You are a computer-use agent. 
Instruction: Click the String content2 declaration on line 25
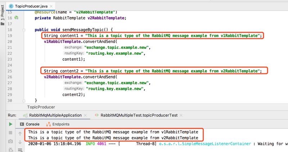(x=153, y=71)
